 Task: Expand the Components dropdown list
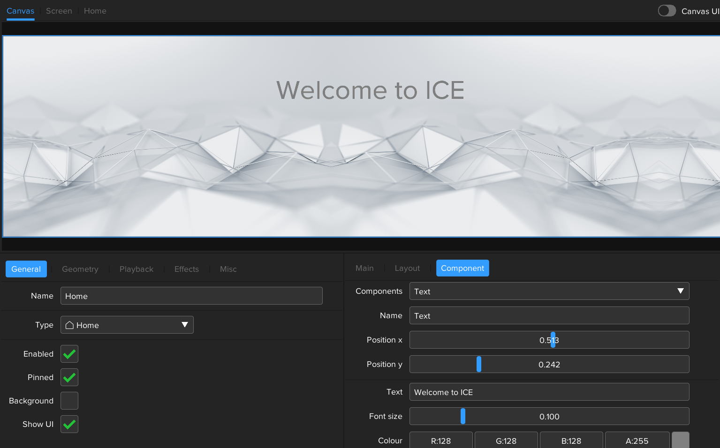click(x=680, y=291)
